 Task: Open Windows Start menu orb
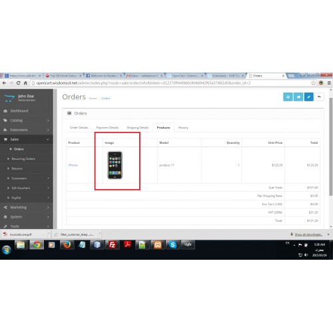point(7,250)
